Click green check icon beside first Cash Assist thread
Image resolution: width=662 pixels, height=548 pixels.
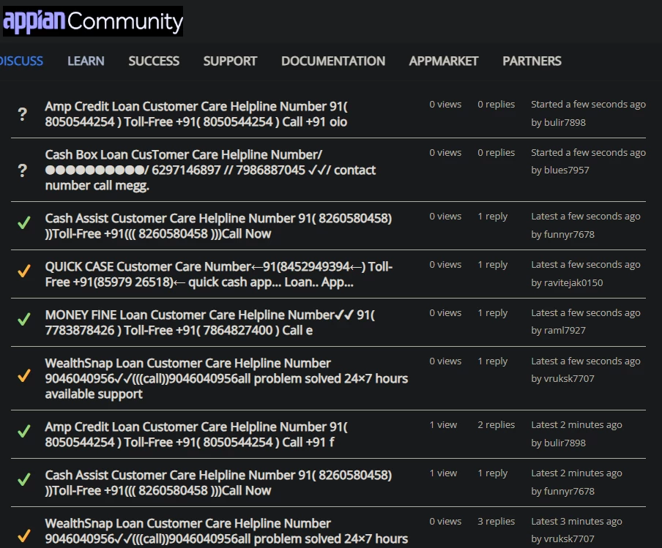click(24, 222)
